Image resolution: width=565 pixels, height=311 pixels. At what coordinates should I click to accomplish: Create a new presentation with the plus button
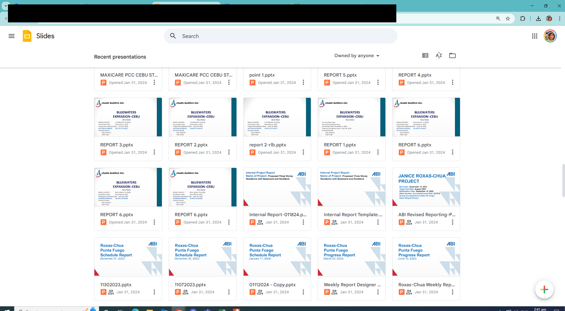pos(544,290)
